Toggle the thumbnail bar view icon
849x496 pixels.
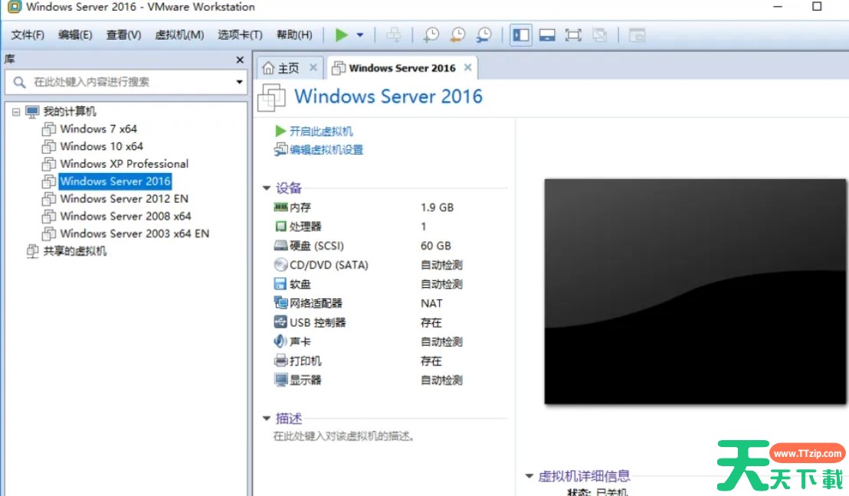tap(546, 34)
